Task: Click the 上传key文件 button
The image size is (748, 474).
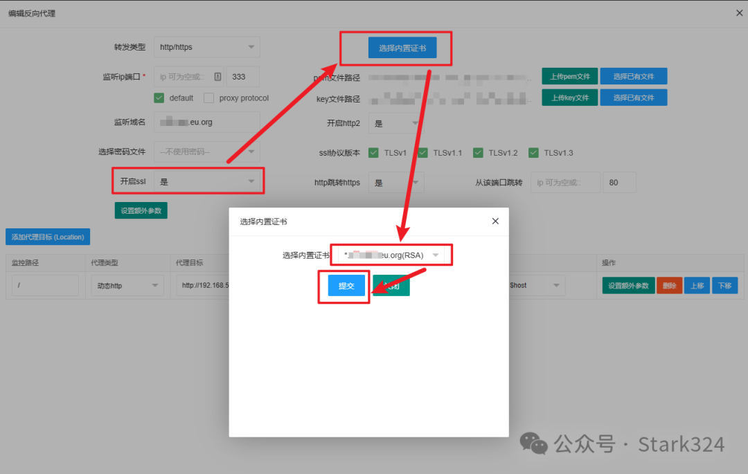Action: point(569,98)
